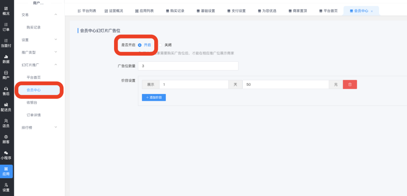407x196 pixels.
Task: Open the 概况 overview sidebar icon
Action: [x=6, y=11]
